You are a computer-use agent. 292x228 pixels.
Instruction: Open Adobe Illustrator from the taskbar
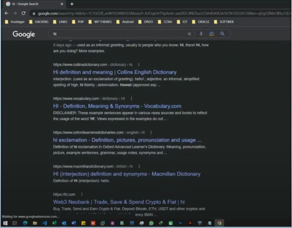point(190,223)
